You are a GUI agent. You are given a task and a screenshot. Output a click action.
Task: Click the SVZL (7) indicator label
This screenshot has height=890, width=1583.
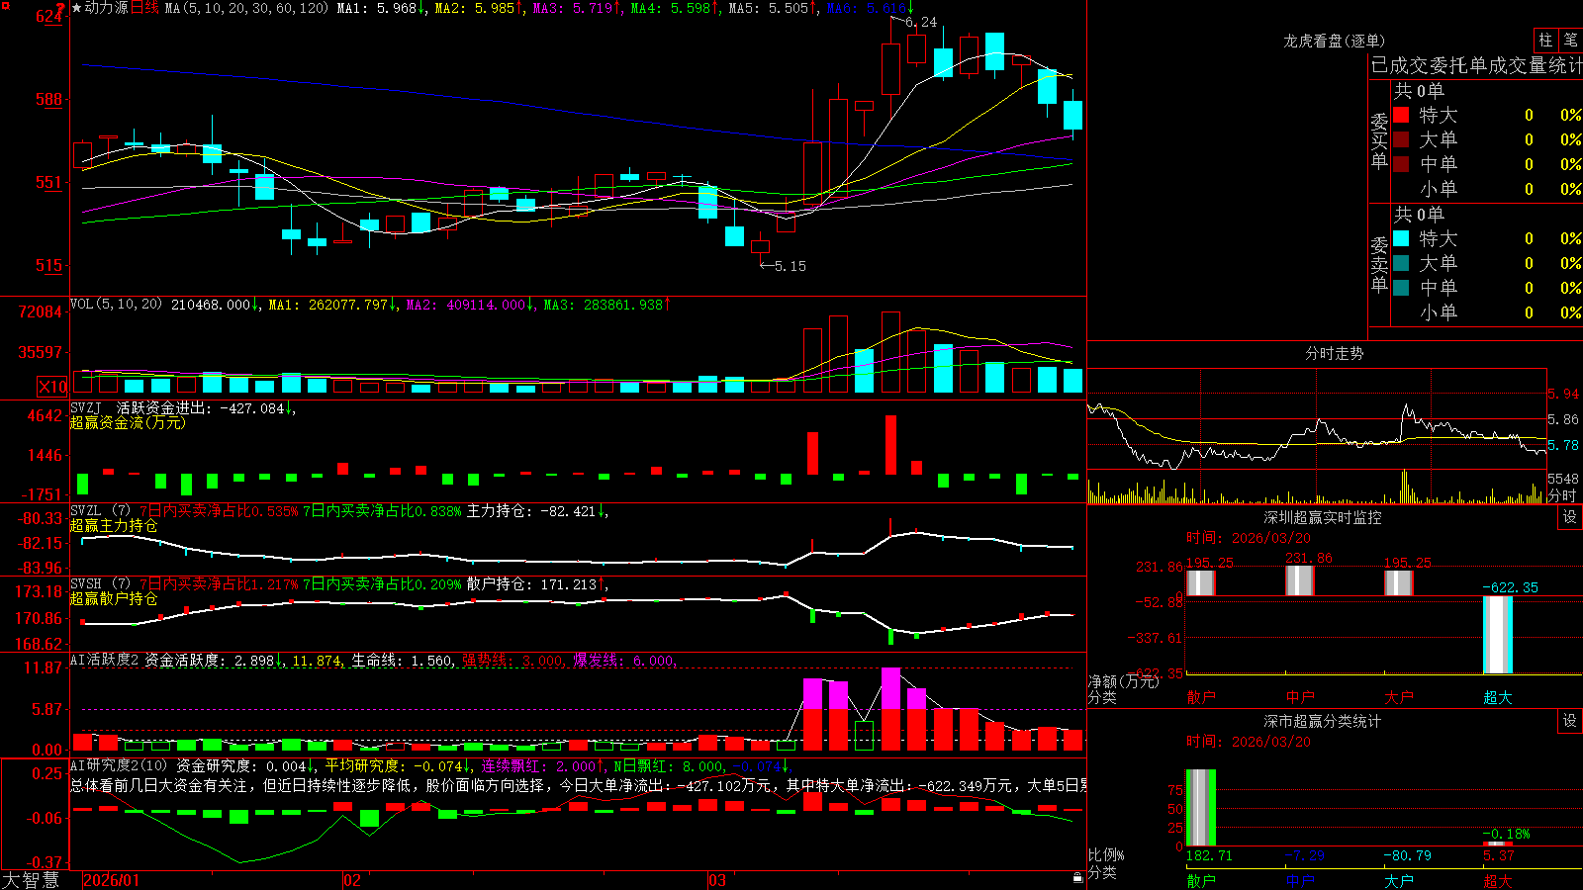coord(100,511)
